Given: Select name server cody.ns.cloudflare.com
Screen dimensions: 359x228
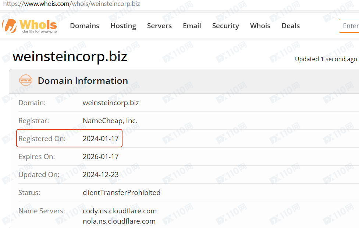Looking at the screenshot, I should click(120, 211).
